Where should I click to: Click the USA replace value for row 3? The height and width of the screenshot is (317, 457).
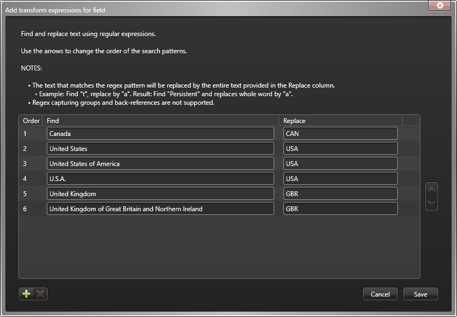click(x=339, y=163)
